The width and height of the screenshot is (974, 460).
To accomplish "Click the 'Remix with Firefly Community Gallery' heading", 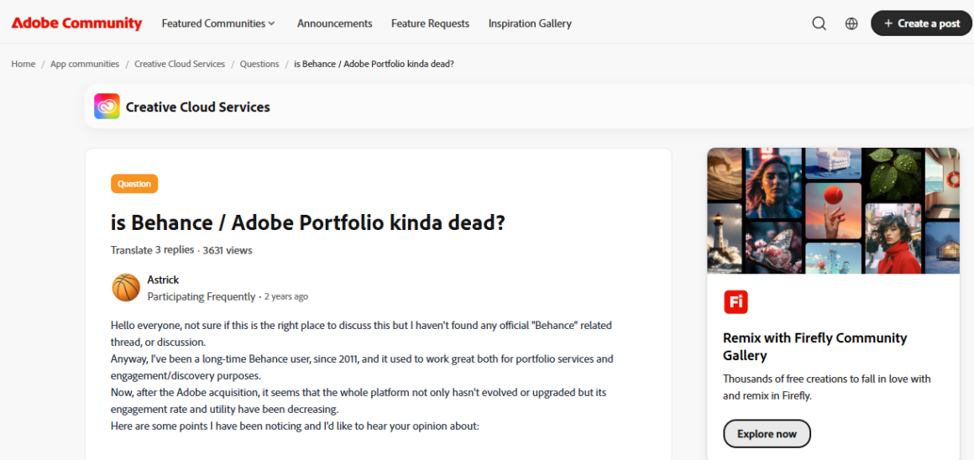I will 815,347.
